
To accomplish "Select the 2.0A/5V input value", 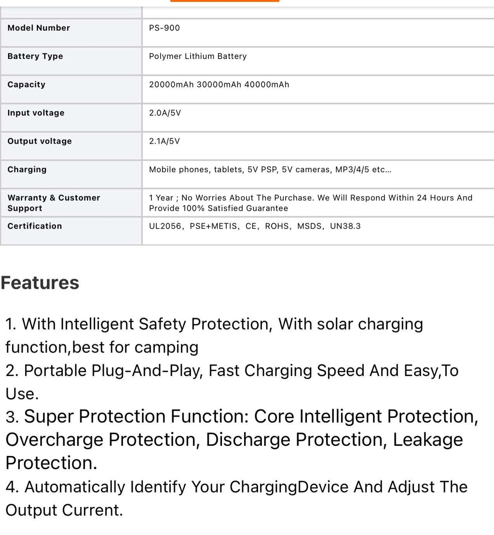I will click(165, 113).
